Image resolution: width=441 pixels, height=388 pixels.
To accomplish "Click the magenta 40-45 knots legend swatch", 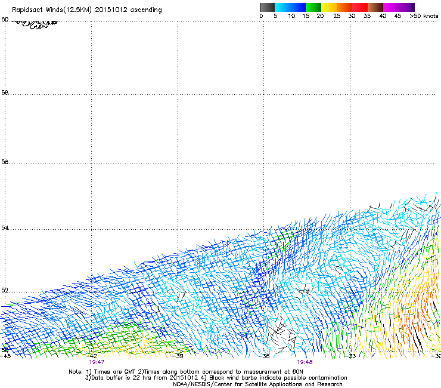I will [391, 7].
